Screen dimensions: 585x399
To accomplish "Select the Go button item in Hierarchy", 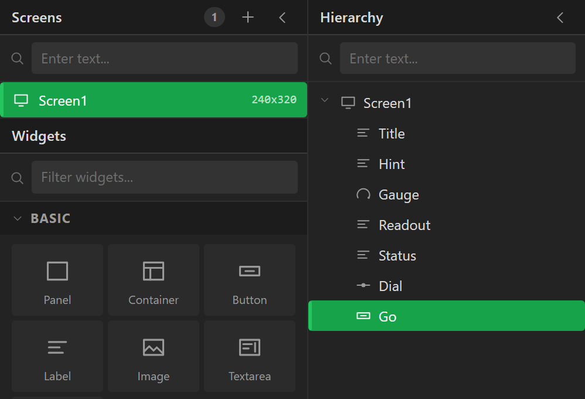I will pyautogui.click(x=447, y=316).
